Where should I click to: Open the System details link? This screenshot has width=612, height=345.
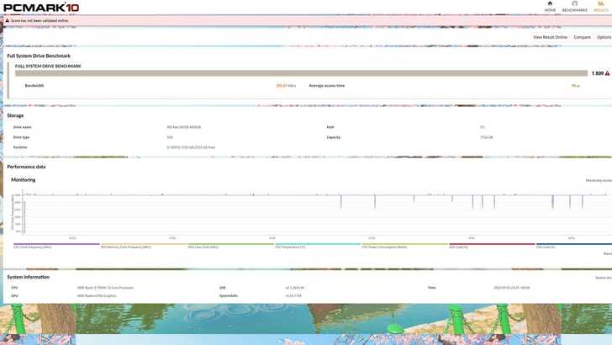(604, 278)
